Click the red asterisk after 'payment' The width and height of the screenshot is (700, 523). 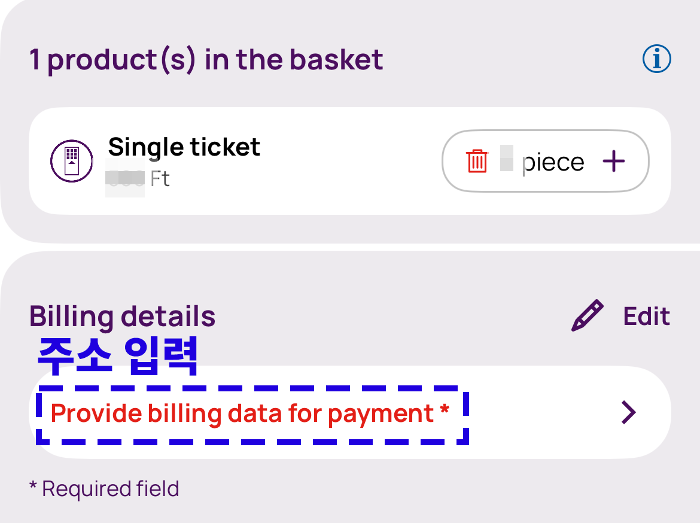coord(444,411)
